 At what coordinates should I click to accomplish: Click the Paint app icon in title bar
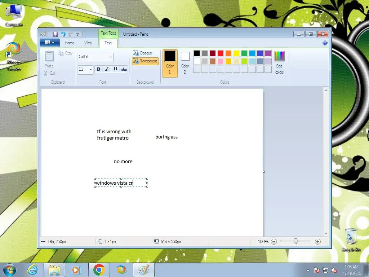pos(43,34)
